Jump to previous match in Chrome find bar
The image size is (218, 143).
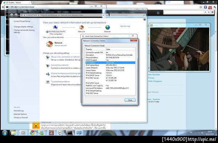point(205,12)
